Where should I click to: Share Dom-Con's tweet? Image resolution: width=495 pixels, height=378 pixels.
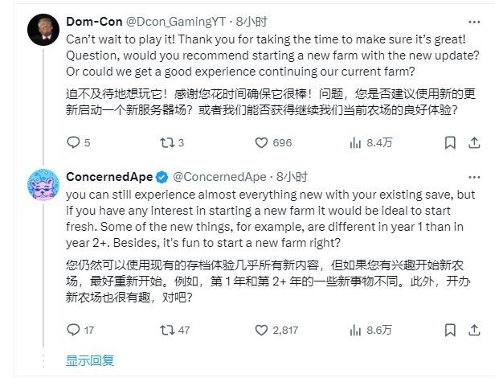tap(474, 143)
